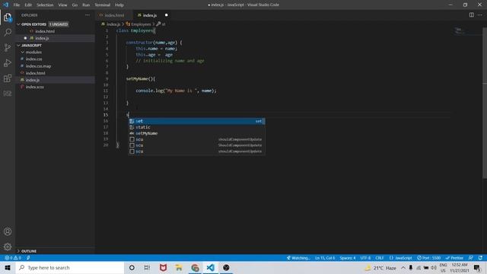The height and width of the screenshot is (274, 487).
Task: Open the Run menu
Action: (86, 5)
